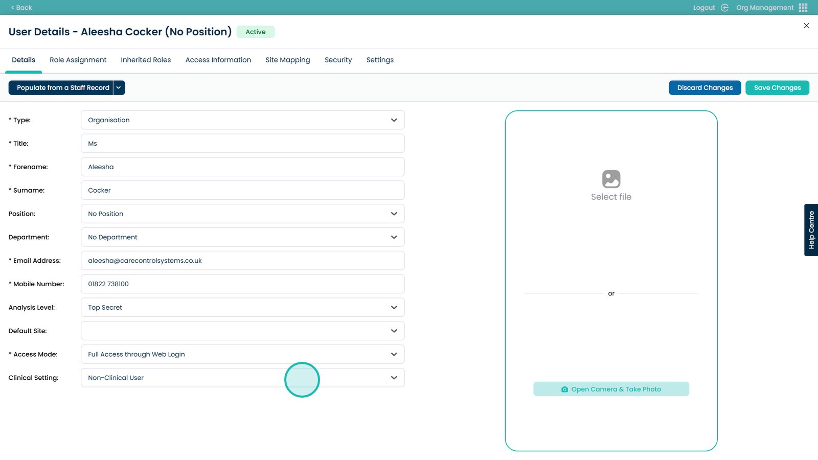Open the Default Site dropdown
This screenshot has height=460, width=818.
coord(242,331)
